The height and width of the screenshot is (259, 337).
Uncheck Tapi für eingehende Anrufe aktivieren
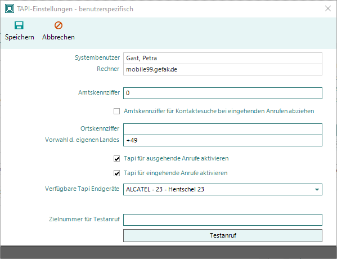pyautogui.click(x=116, y=173)
